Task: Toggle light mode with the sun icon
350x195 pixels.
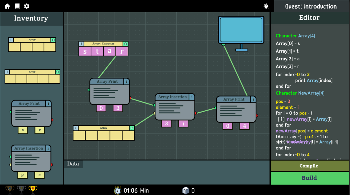Action: click(266, 6)
